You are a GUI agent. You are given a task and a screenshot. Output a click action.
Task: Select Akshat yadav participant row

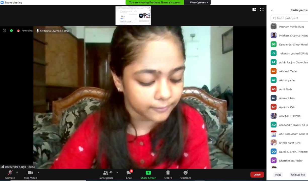coord(289,80)
